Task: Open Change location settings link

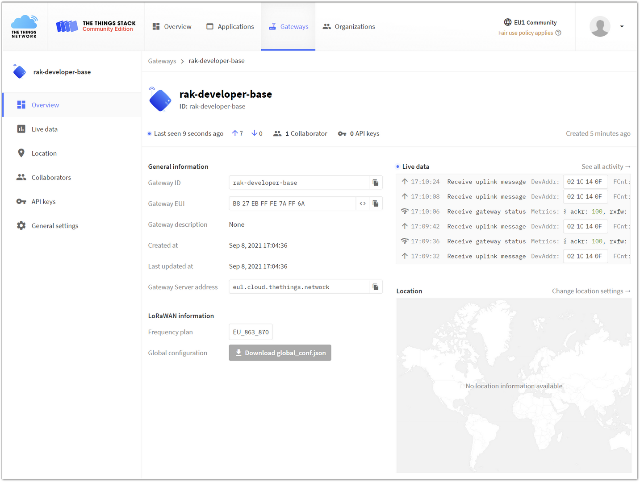Action: [x=591, y=291]
